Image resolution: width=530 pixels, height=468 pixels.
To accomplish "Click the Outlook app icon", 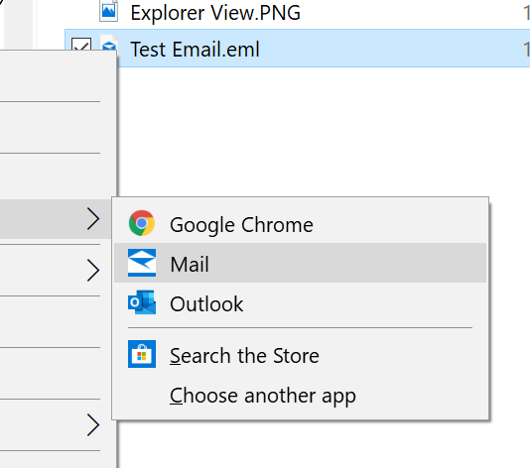I will pyautogui.click(x=142, y=302).
